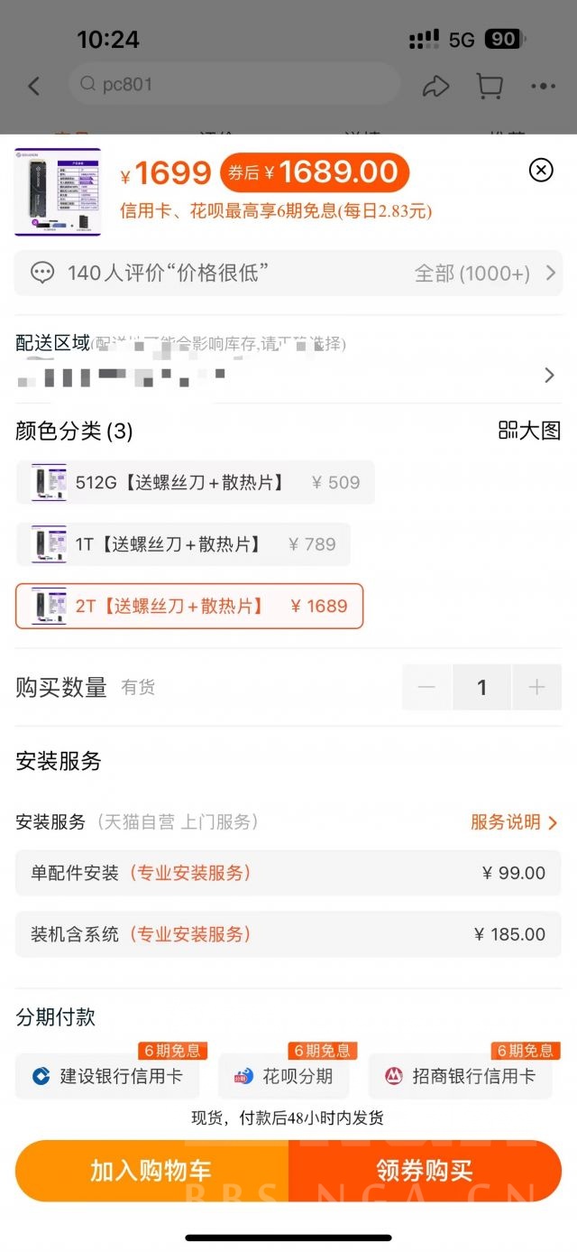Screen dimensions: 577x1252
Task: Tap 加入购物车 to add to cart
Action: point(150,1170)
